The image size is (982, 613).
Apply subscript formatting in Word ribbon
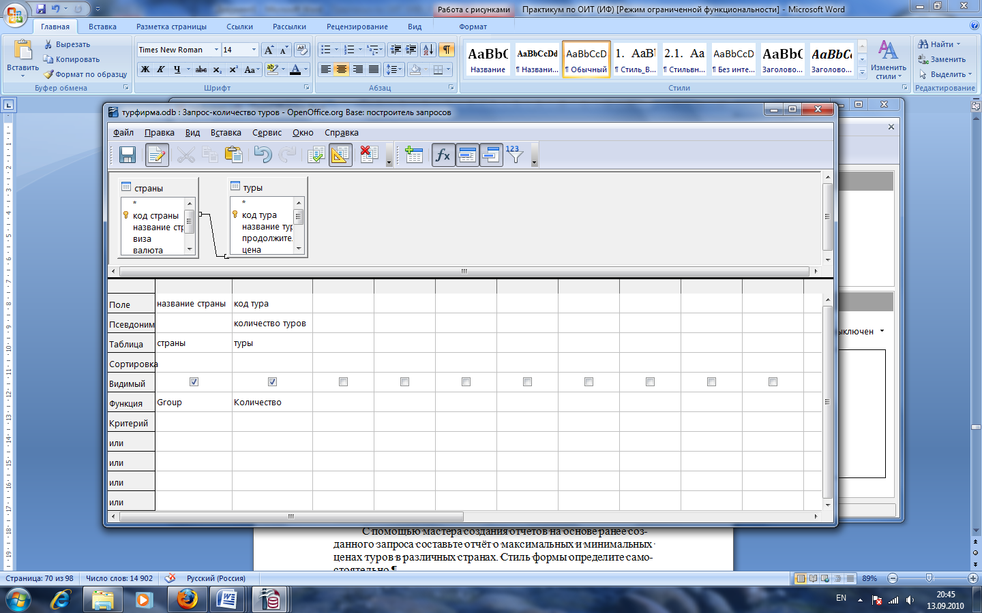[x=217, y=69]
